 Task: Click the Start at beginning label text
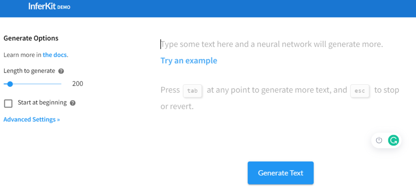pos(42,103)
